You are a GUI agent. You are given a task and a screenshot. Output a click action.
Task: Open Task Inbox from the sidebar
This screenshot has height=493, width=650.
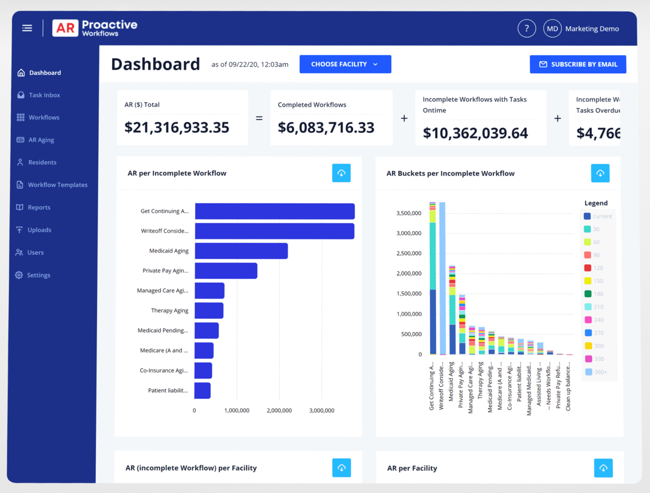[44, 95]
